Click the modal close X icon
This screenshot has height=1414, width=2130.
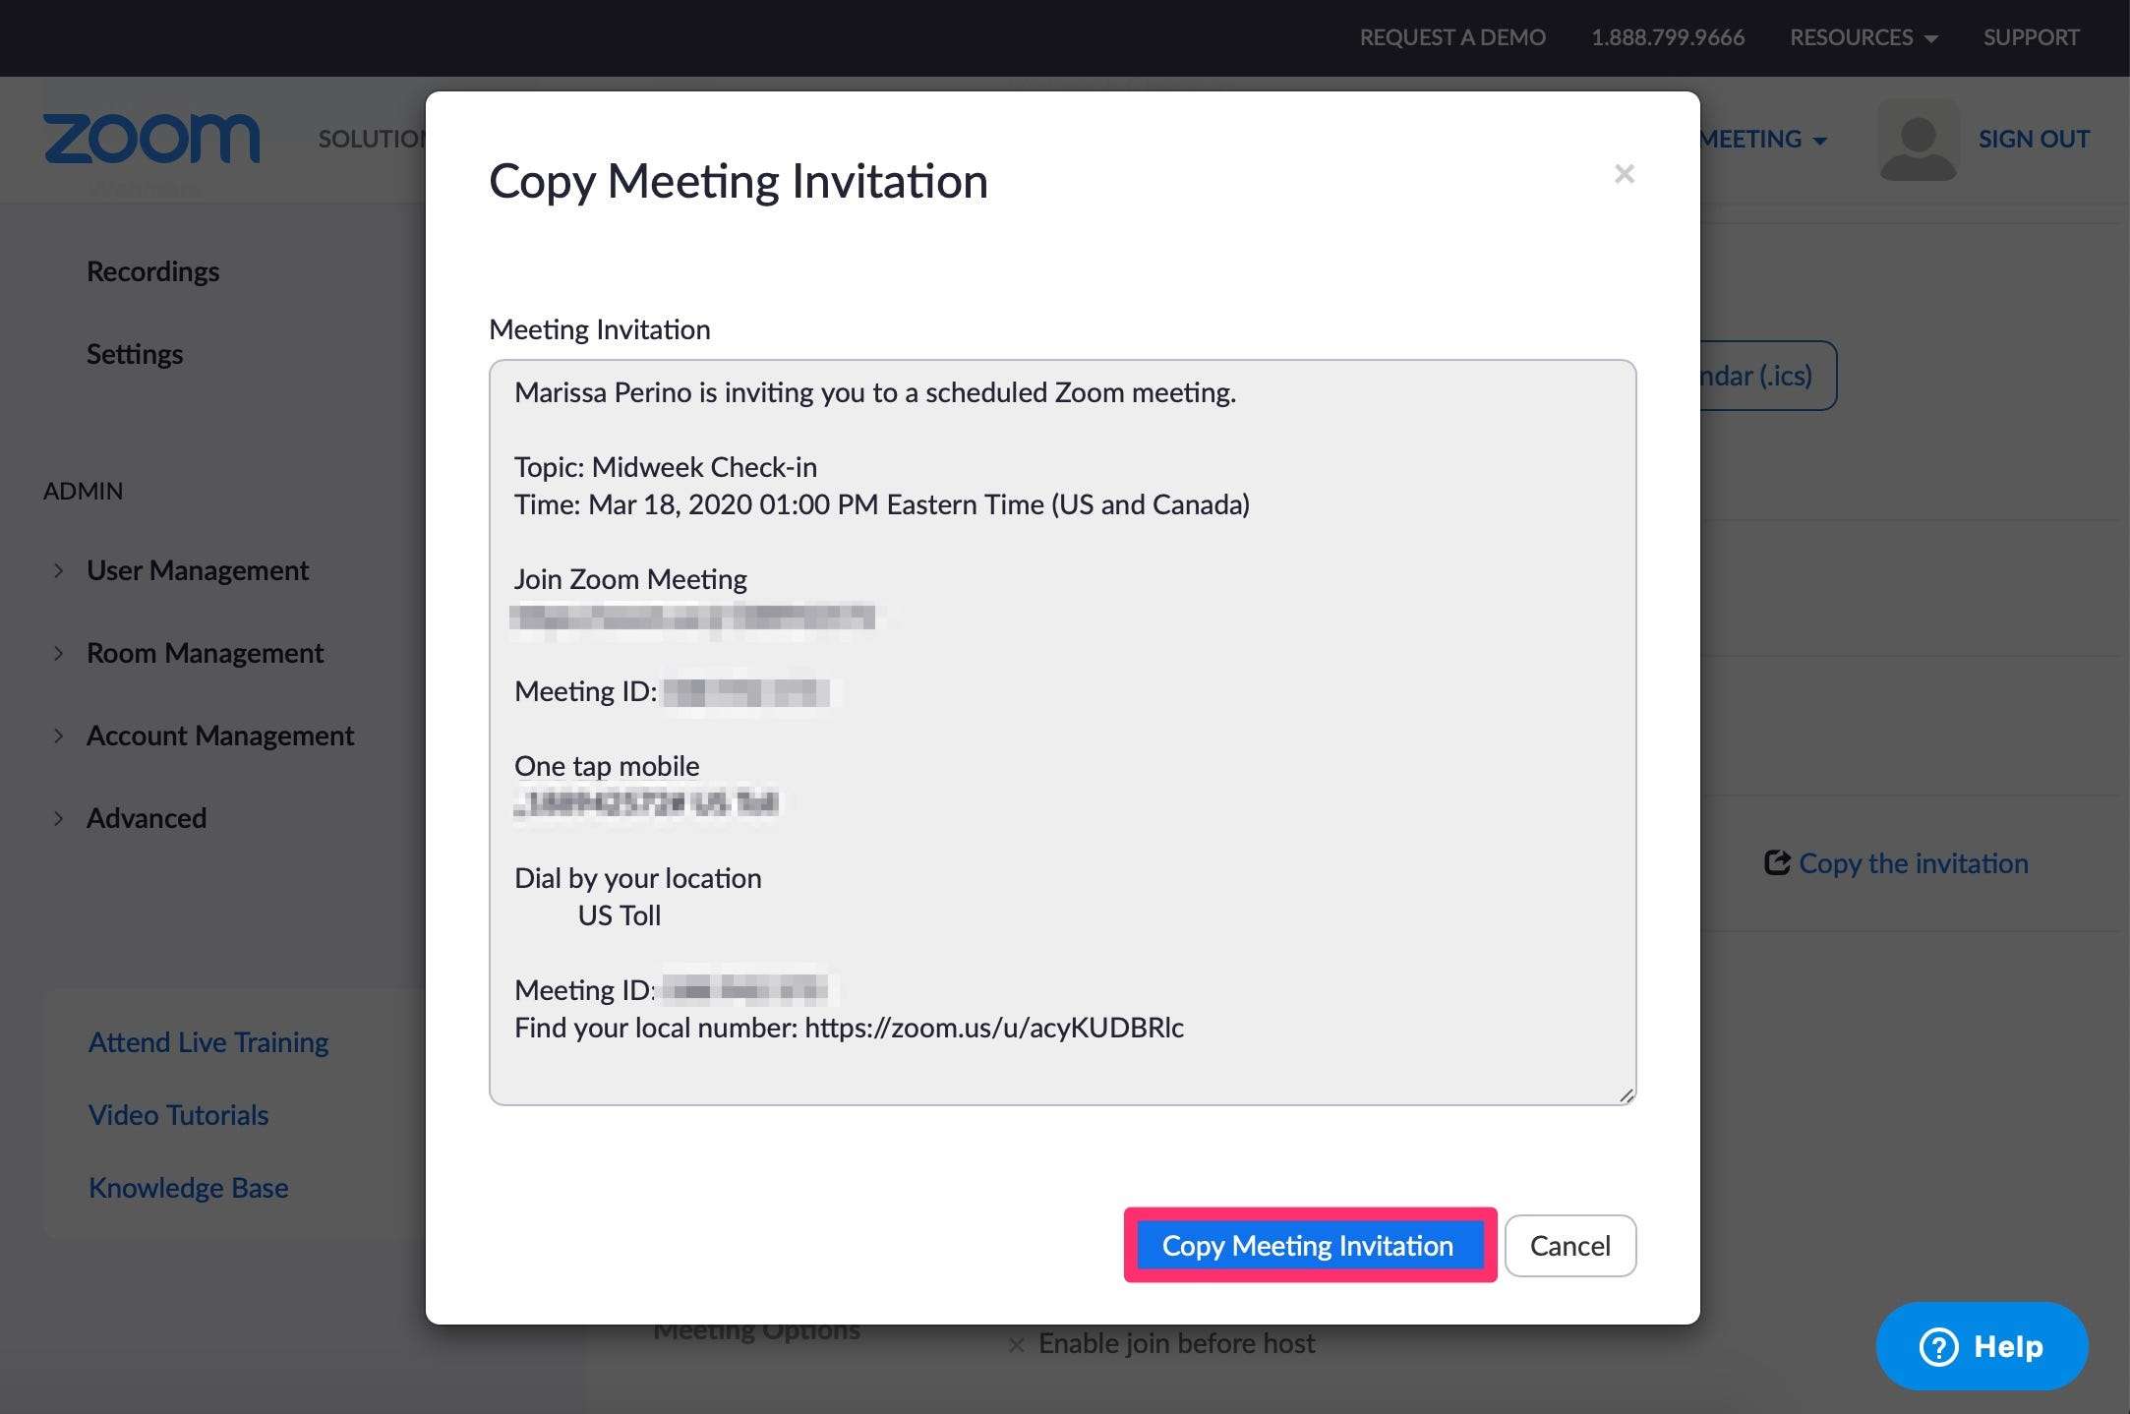1624,174
